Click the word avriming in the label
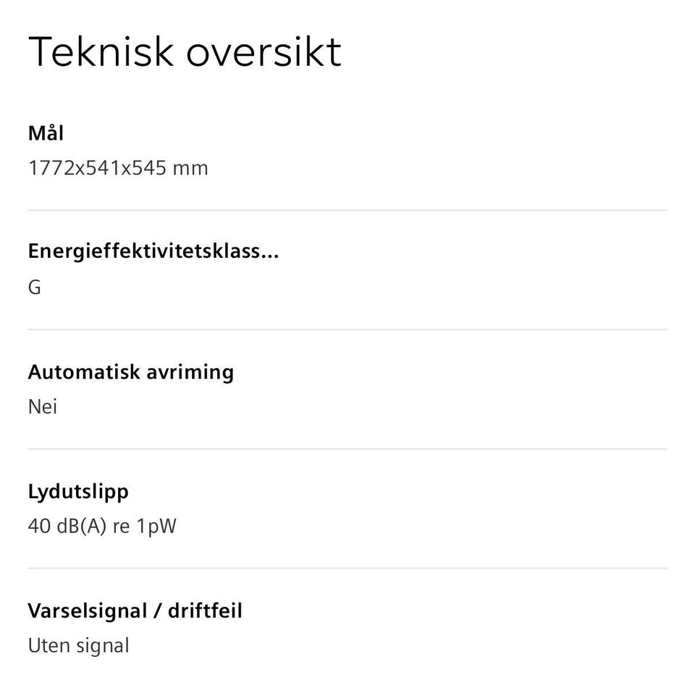The width and height of the screenshot is (695, 688). click(x=190, y=372)
